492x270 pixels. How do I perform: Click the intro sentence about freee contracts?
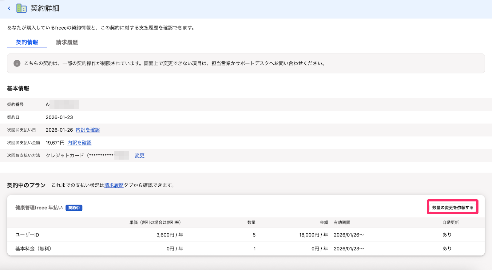[x=101, y=28]
